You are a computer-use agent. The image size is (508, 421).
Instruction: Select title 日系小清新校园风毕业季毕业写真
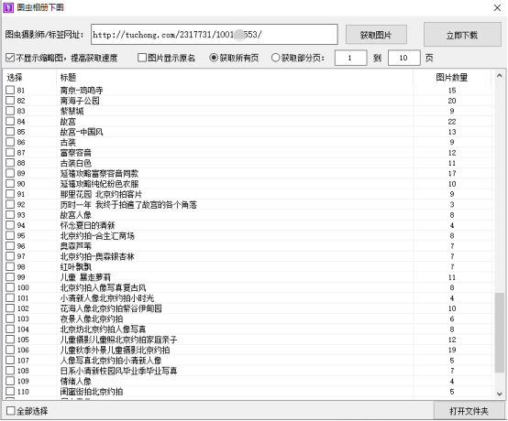coord(119,371)
